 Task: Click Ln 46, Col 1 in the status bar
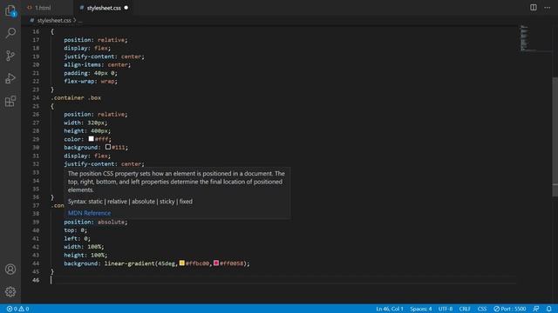(x=390, y=309)
